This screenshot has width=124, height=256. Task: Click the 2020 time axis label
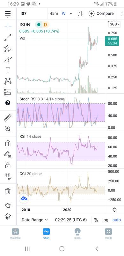coord(67,210)
